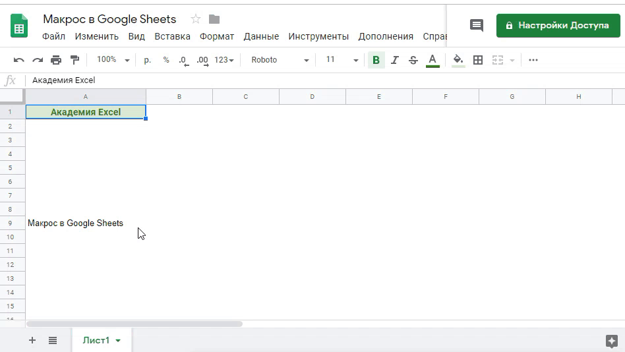
Task: Click the Print icon
Action: pyautogui.click(x=56, y=60)
